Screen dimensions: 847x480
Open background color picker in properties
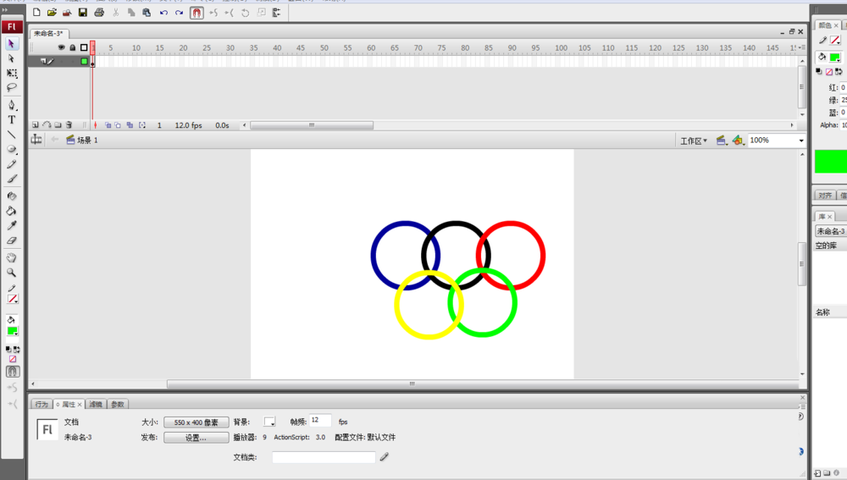coord(269,422)
